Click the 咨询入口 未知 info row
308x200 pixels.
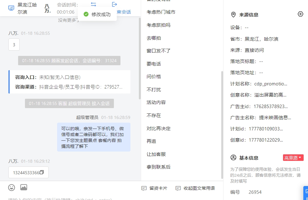point(48,77)
